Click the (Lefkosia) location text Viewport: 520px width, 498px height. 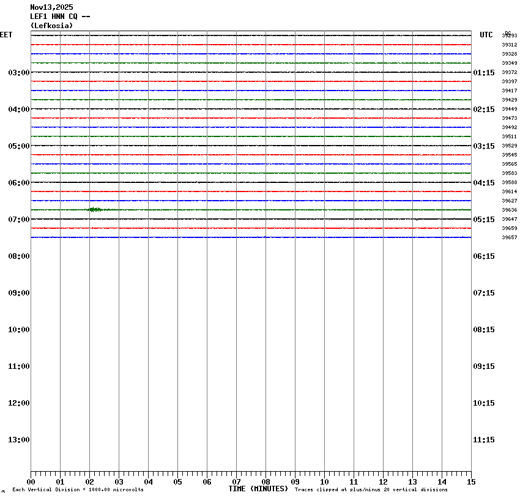tap(51, 26)
